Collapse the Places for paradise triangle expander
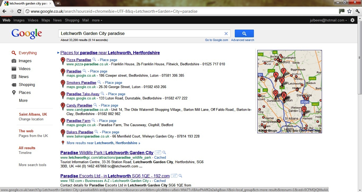 point(58,53)
